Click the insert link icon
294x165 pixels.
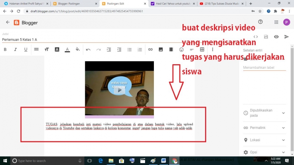pos(150,49)
